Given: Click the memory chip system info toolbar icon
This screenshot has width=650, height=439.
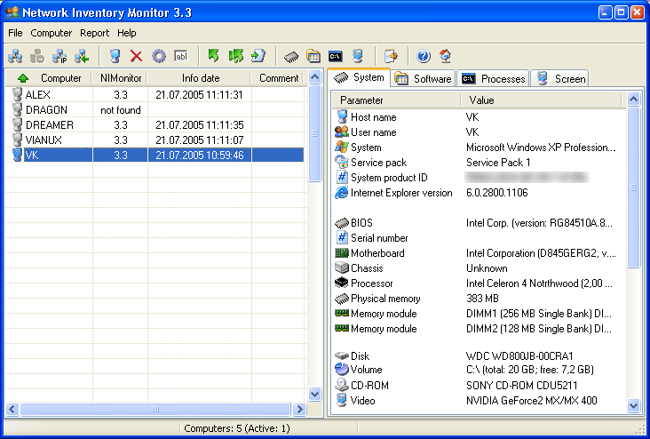Looking at the screenshot, I should [291, 56].
